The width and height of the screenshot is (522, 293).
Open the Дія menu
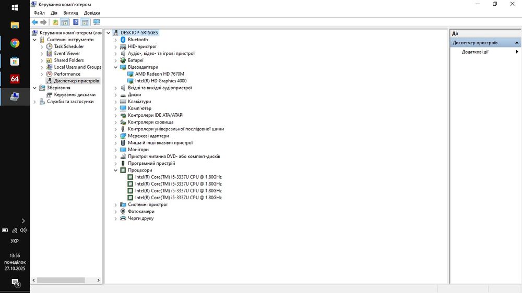[54, 13]
